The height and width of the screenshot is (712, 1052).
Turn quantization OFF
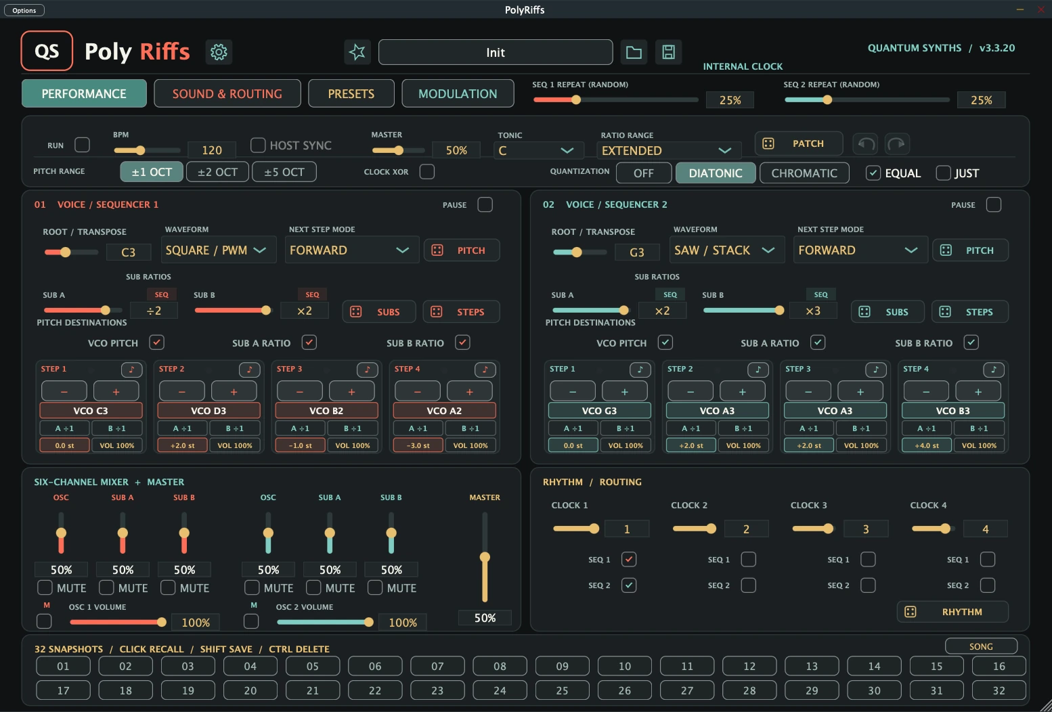click(x=644, y=173)
